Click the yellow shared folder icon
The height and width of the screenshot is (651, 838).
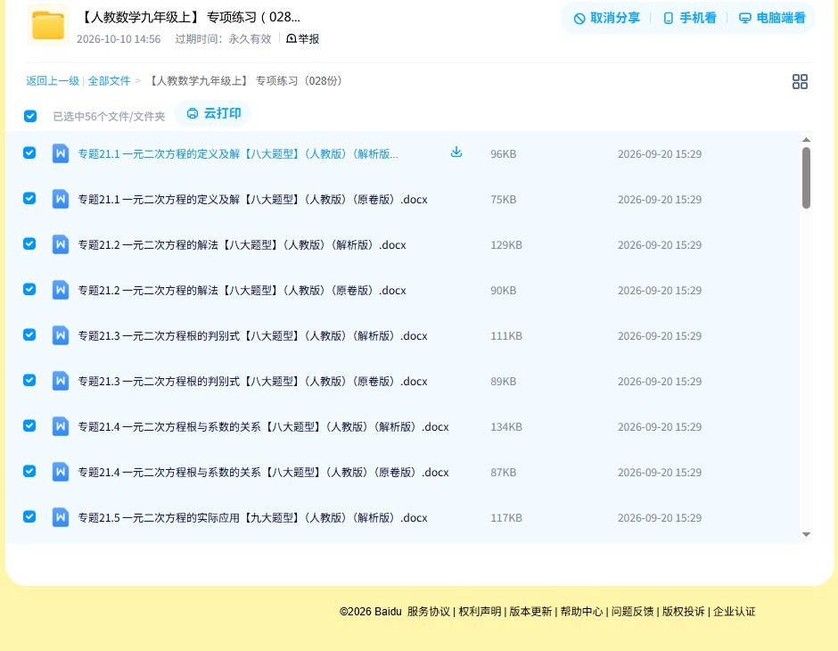(47, 25)
